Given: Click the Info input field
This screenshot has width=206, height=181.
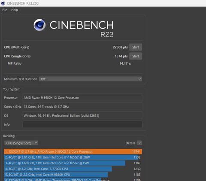Looking at the screenshot, I should (82, 124).
